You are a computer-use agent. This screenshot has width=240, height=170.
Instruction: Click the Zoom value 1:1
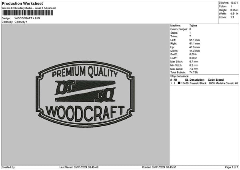(x=232, y=17)
